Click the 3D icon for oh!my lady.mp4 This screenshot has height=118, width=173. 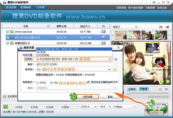[104, 32]
